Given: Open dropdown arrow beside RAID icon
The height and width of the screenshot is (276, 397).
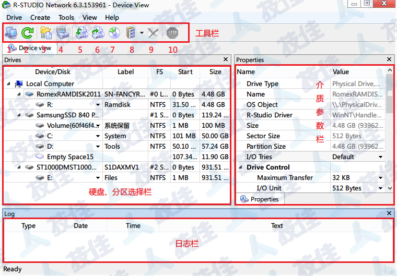Looking at the screenshot, I should [x=142, y=33].
